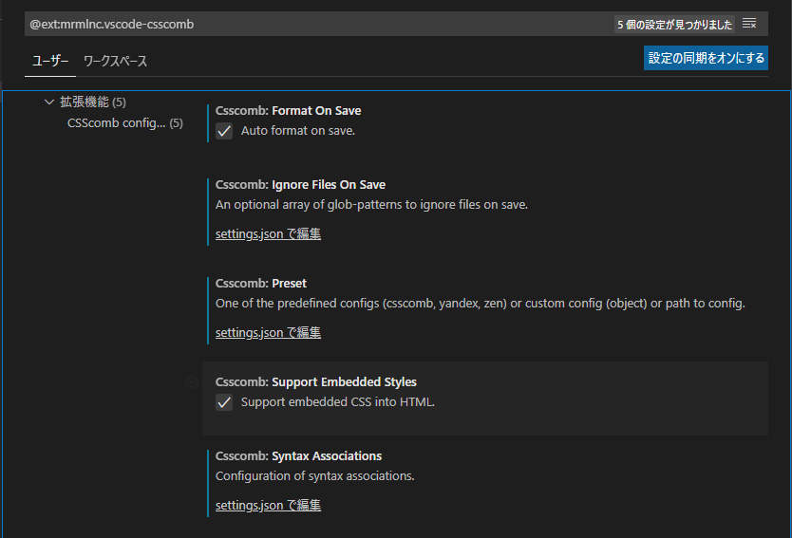Click the Csscomb: Format On Save title
This screenshot has width=792, height=538.
pyautogui.click(x=289, y=110)
